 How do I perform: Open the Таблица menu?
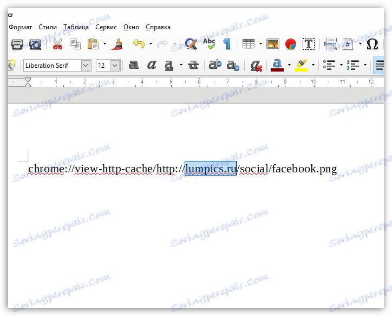[x=76, y=27]
